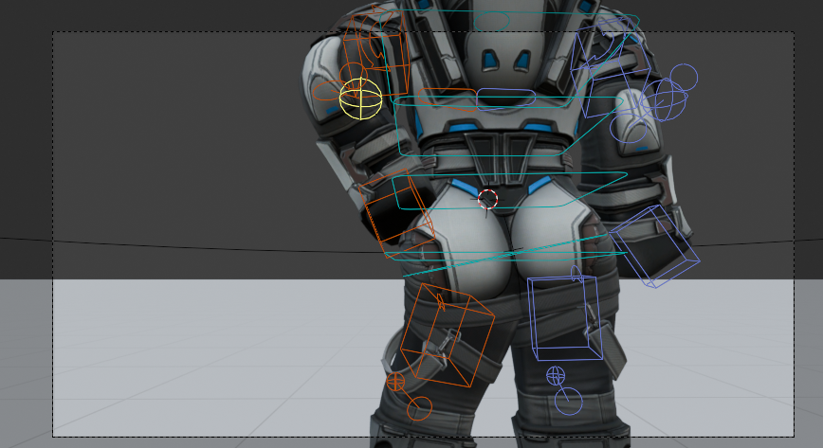Select the blue rounded rectangle back control
Image resolution: width=823 pixels, height=448 pixels.
click(505, 99)
